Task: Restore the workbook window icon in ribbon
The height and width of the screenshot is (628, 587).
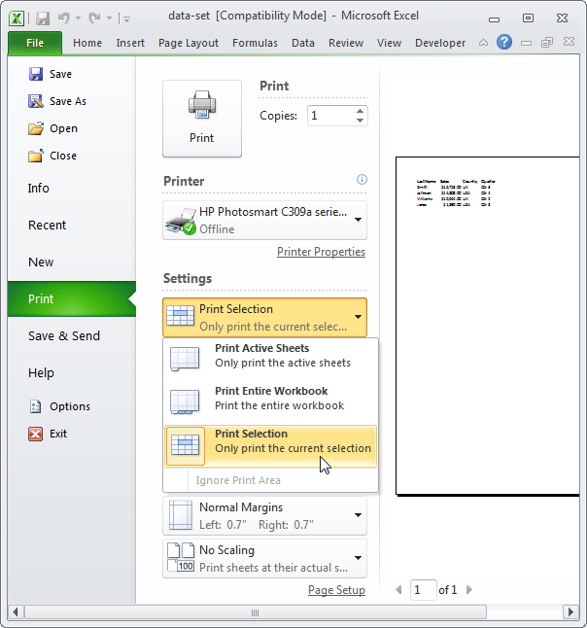Action: coord(547,43)
